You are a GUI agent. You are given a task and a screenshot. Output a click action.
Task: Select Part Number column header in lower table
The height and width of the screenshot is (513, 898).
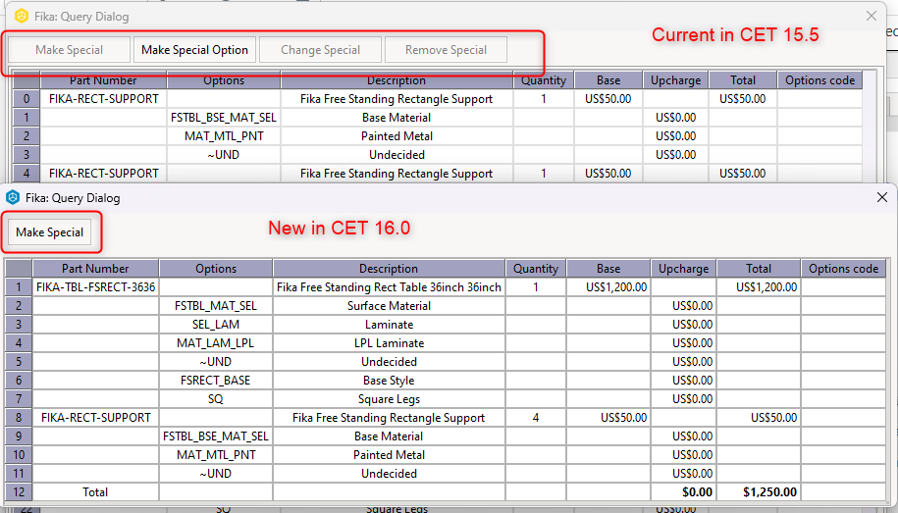tap(95, 269)
